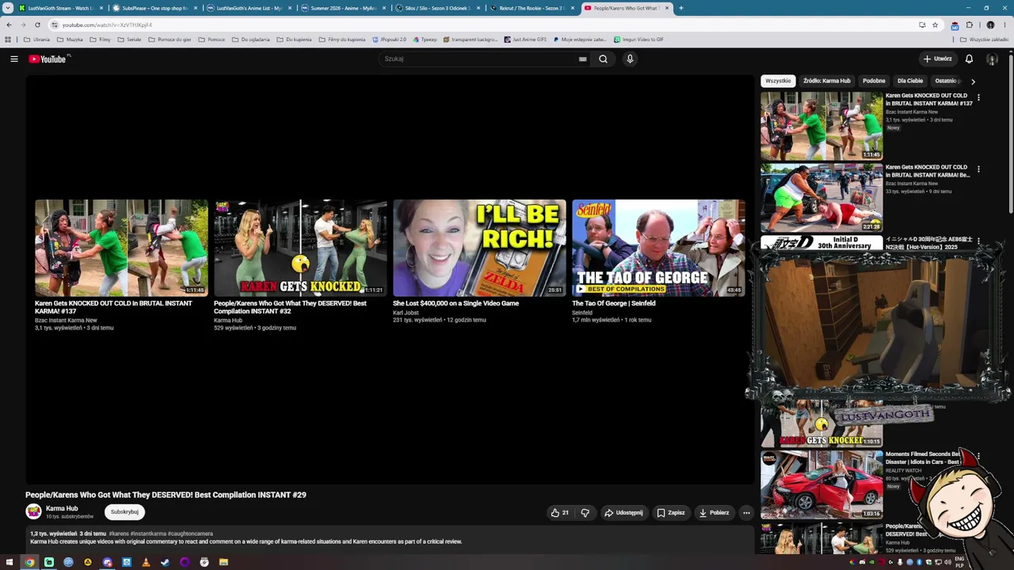Open 'The Tao Of George' end-screen thumbnail
Image resolution: width=1014 pixels, height=570 pixels.
[658, 248]
